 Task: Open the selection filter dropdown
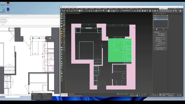[76, 11]
